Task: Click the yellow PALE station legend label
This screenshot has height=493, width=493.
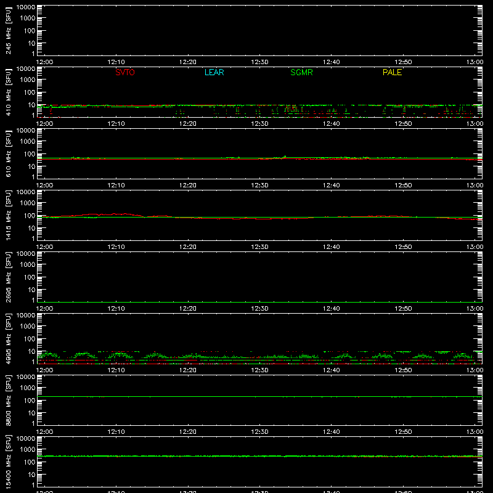Action: tap(392, 72)
